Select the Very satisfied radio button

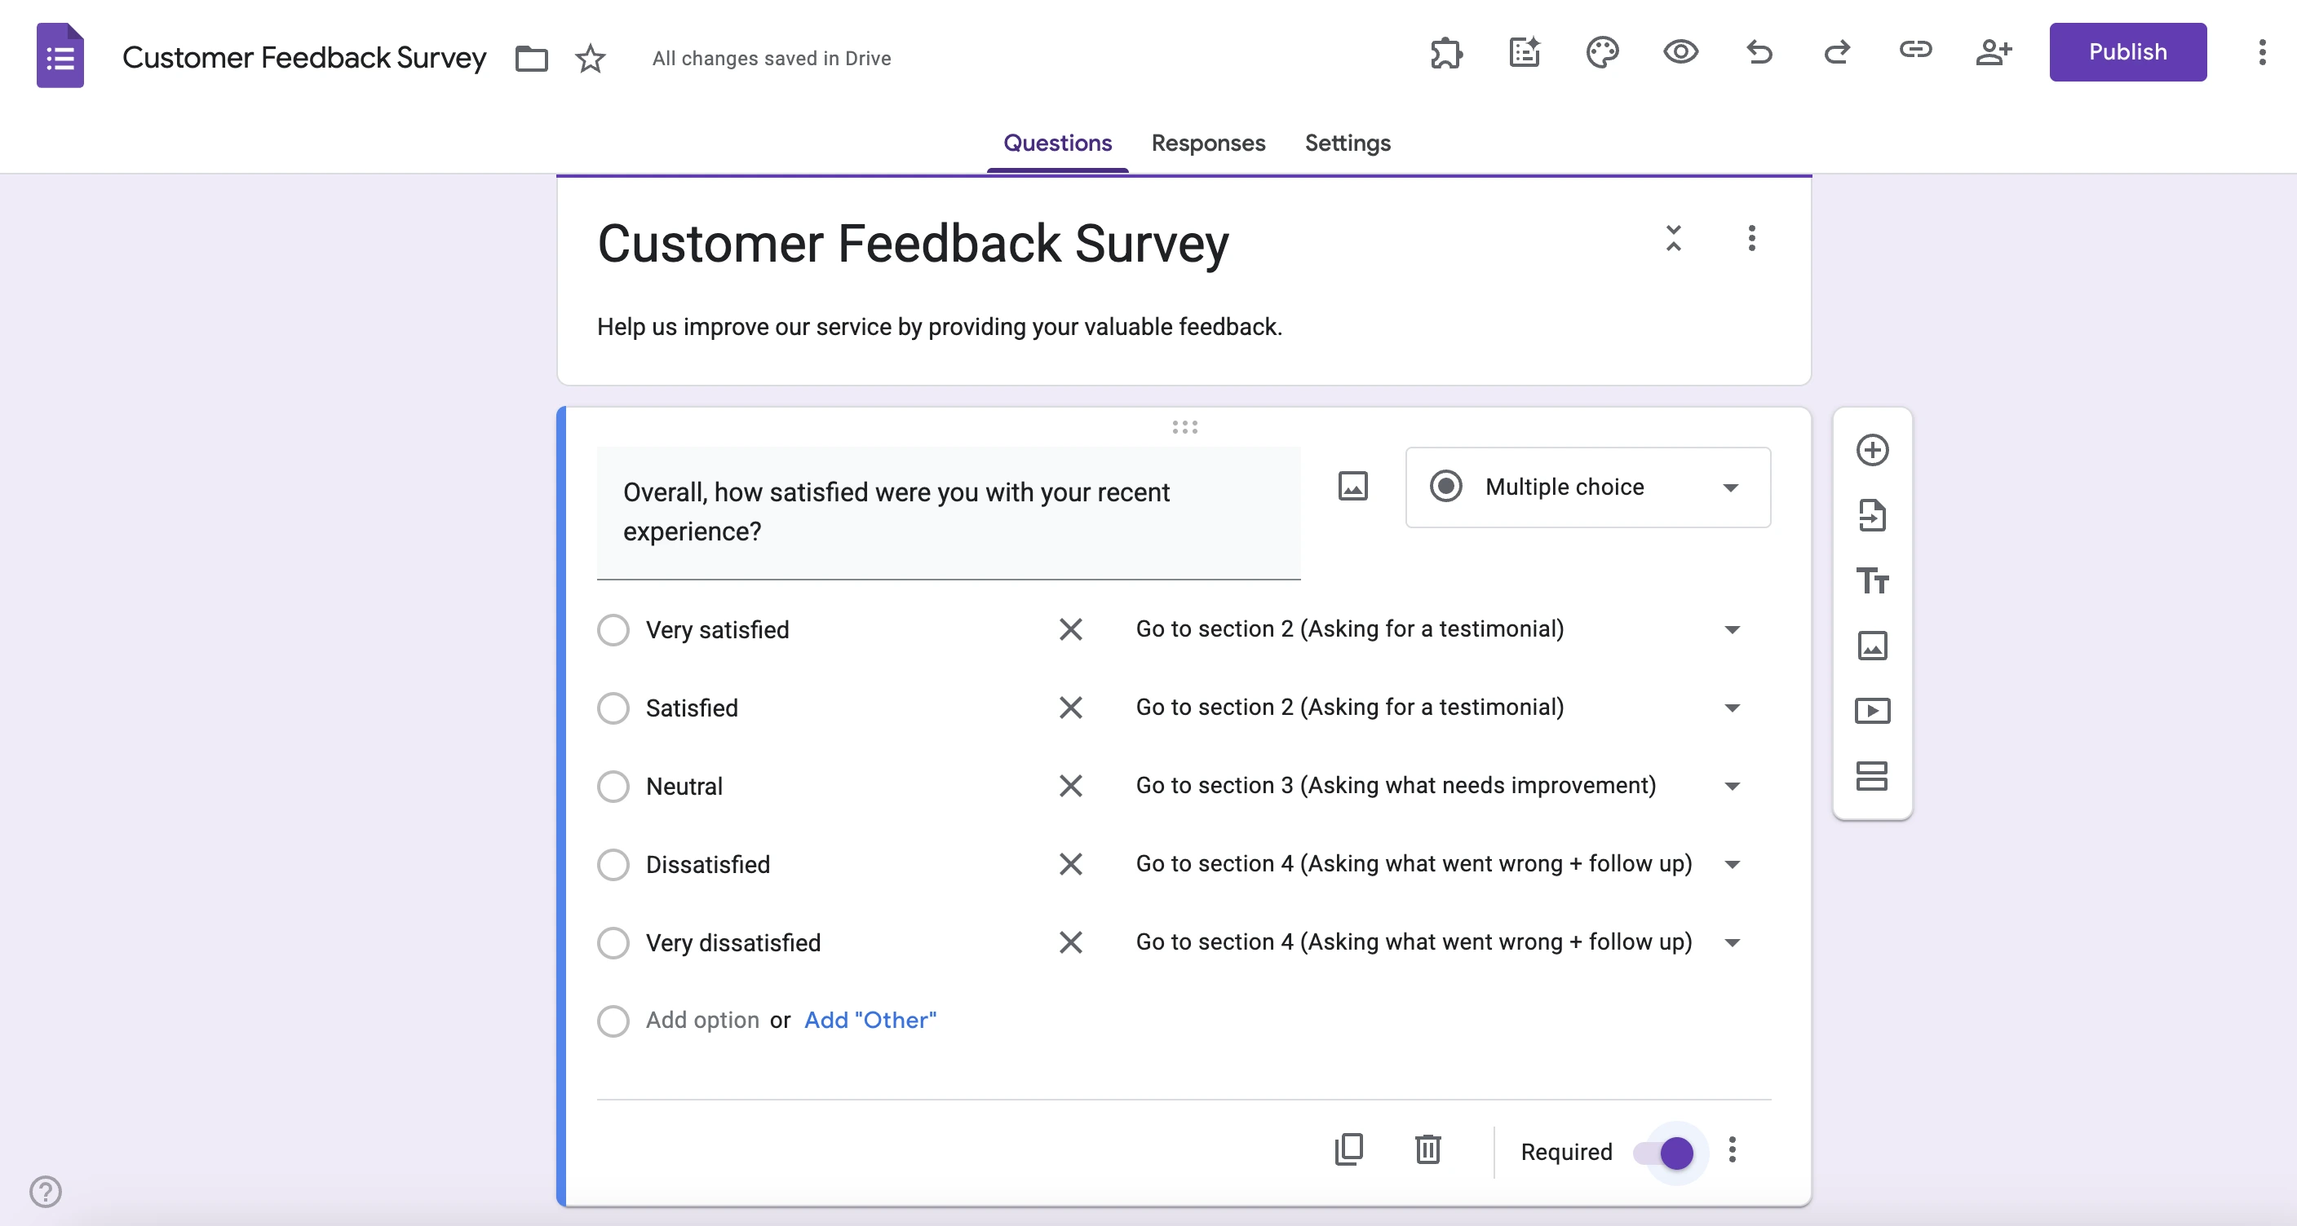[613, 630]
